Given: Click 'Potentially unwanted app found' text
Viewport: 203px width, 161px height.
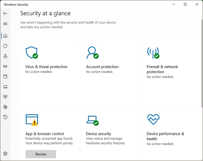Looking at the screenshot, I should [49, 139].
